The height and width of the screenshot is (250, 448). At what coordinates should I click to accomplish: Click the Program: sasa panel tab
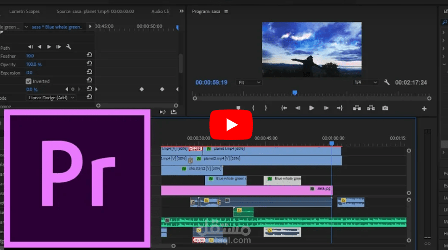206,11
